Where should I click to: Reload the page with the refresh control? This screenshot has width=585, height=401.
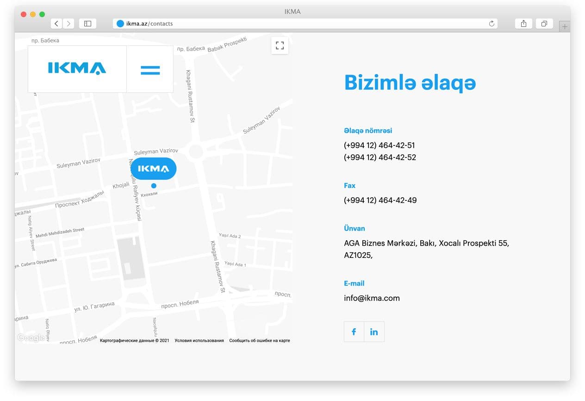(x=492, y=23)
